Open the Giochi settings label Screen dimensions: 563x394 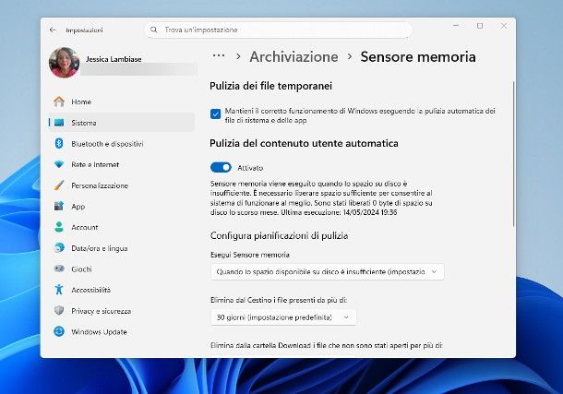coord(81,269)
